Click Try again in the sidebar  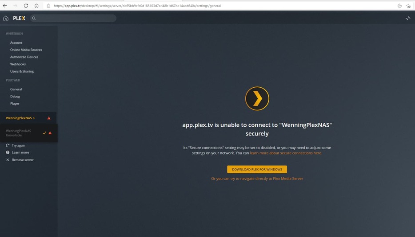tap(19, 145)
